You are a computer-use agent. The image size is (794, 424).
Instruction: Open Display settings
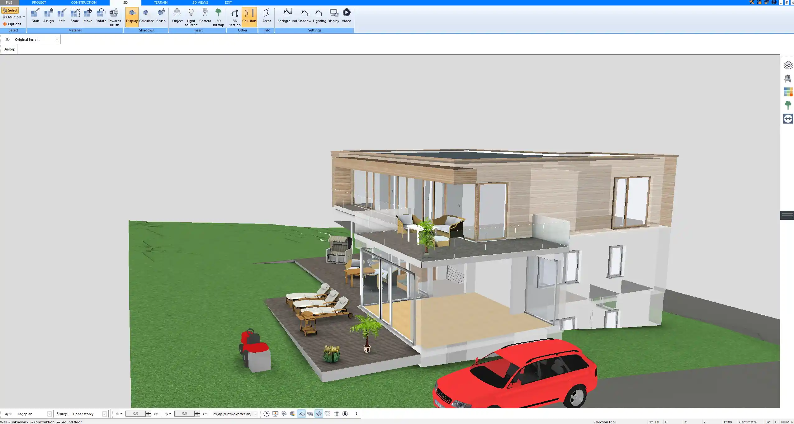333,16
